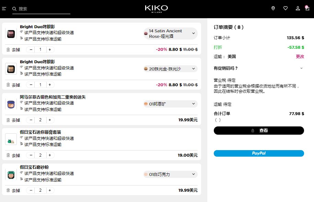314x202 pixels.
Task: Open product title 假日宝石磨砂粉
Action: pyautogui.click(x=34, y=167)
